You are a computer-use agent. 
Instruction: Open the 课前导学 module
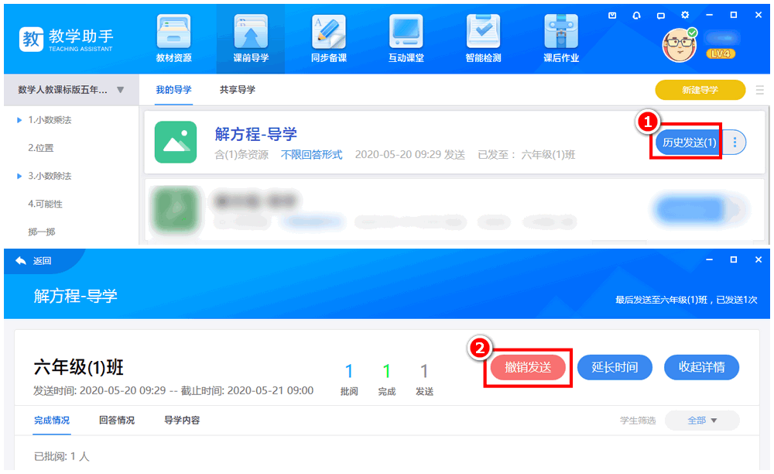coord(251,39)
